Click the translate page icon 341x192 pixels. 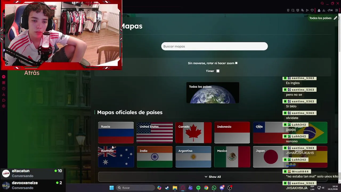pos(302,10)
